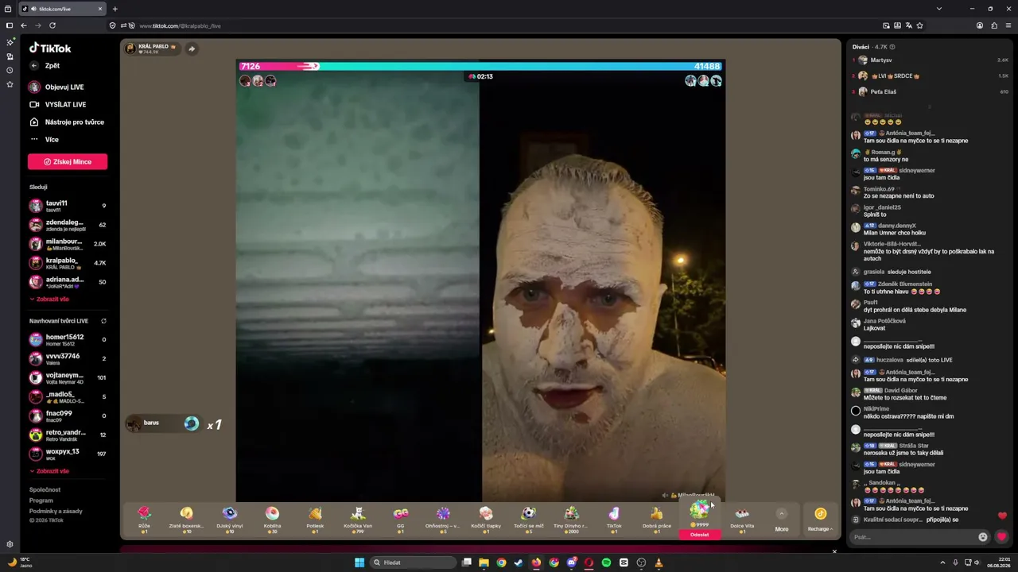Show hidden system tray icons
This screenshot has width=1018, height=572.
point(943,562)
